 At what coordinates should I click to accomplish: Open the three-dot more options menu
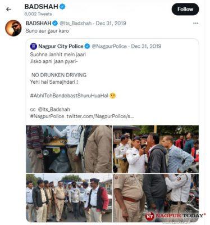pyautogui.click(x=195, y=23)
